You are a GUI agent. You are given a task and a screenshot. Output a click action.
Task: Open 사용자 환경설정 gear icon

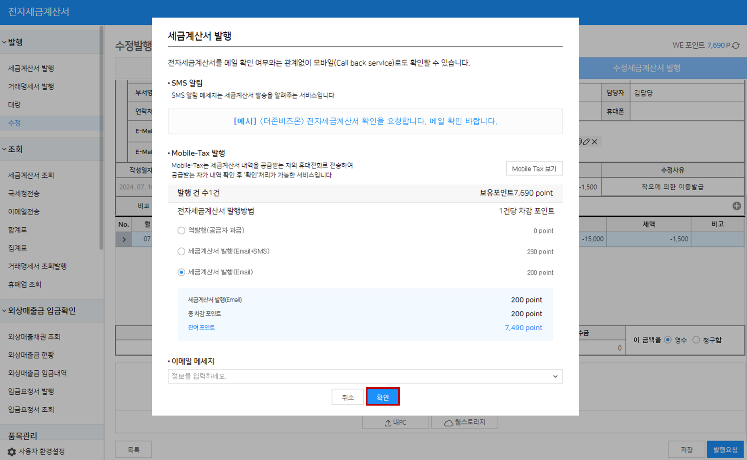[12, 451]
